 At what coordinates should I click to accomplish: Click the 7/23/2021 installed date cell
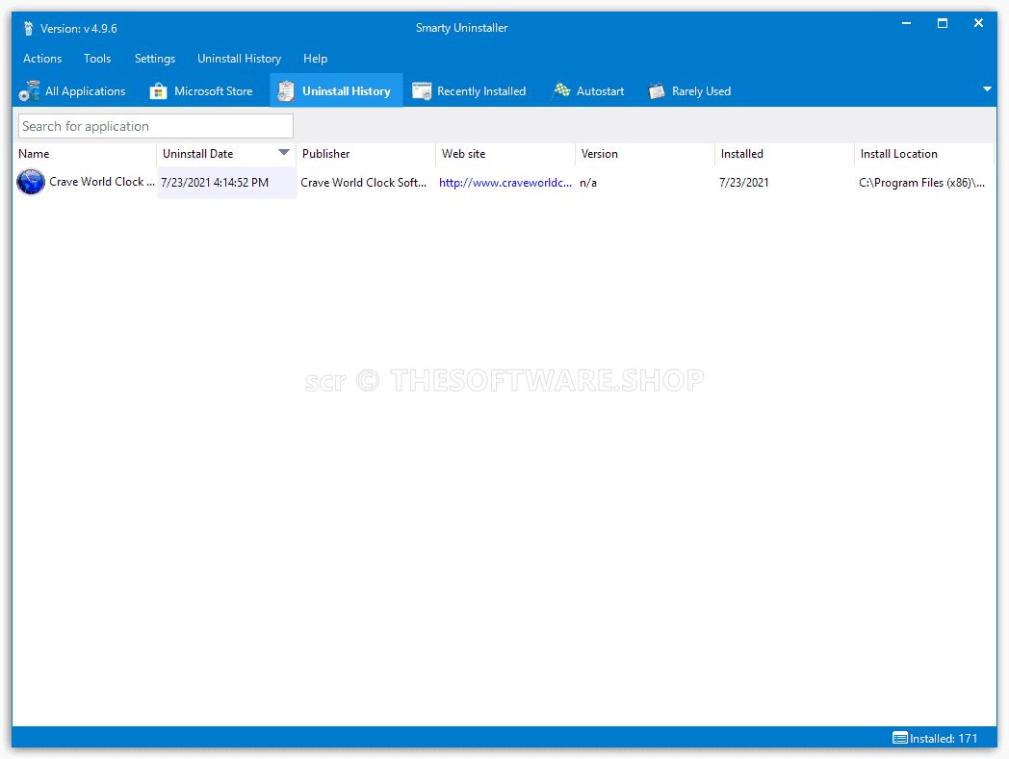[x=744, y=183]
